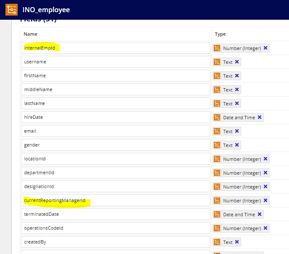Click the type icon in gender row

217,145
